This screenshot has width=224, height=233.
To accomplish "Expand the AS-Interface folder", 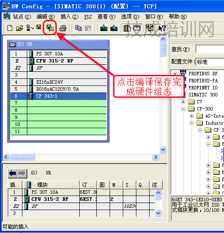I will tap(191, 116).
